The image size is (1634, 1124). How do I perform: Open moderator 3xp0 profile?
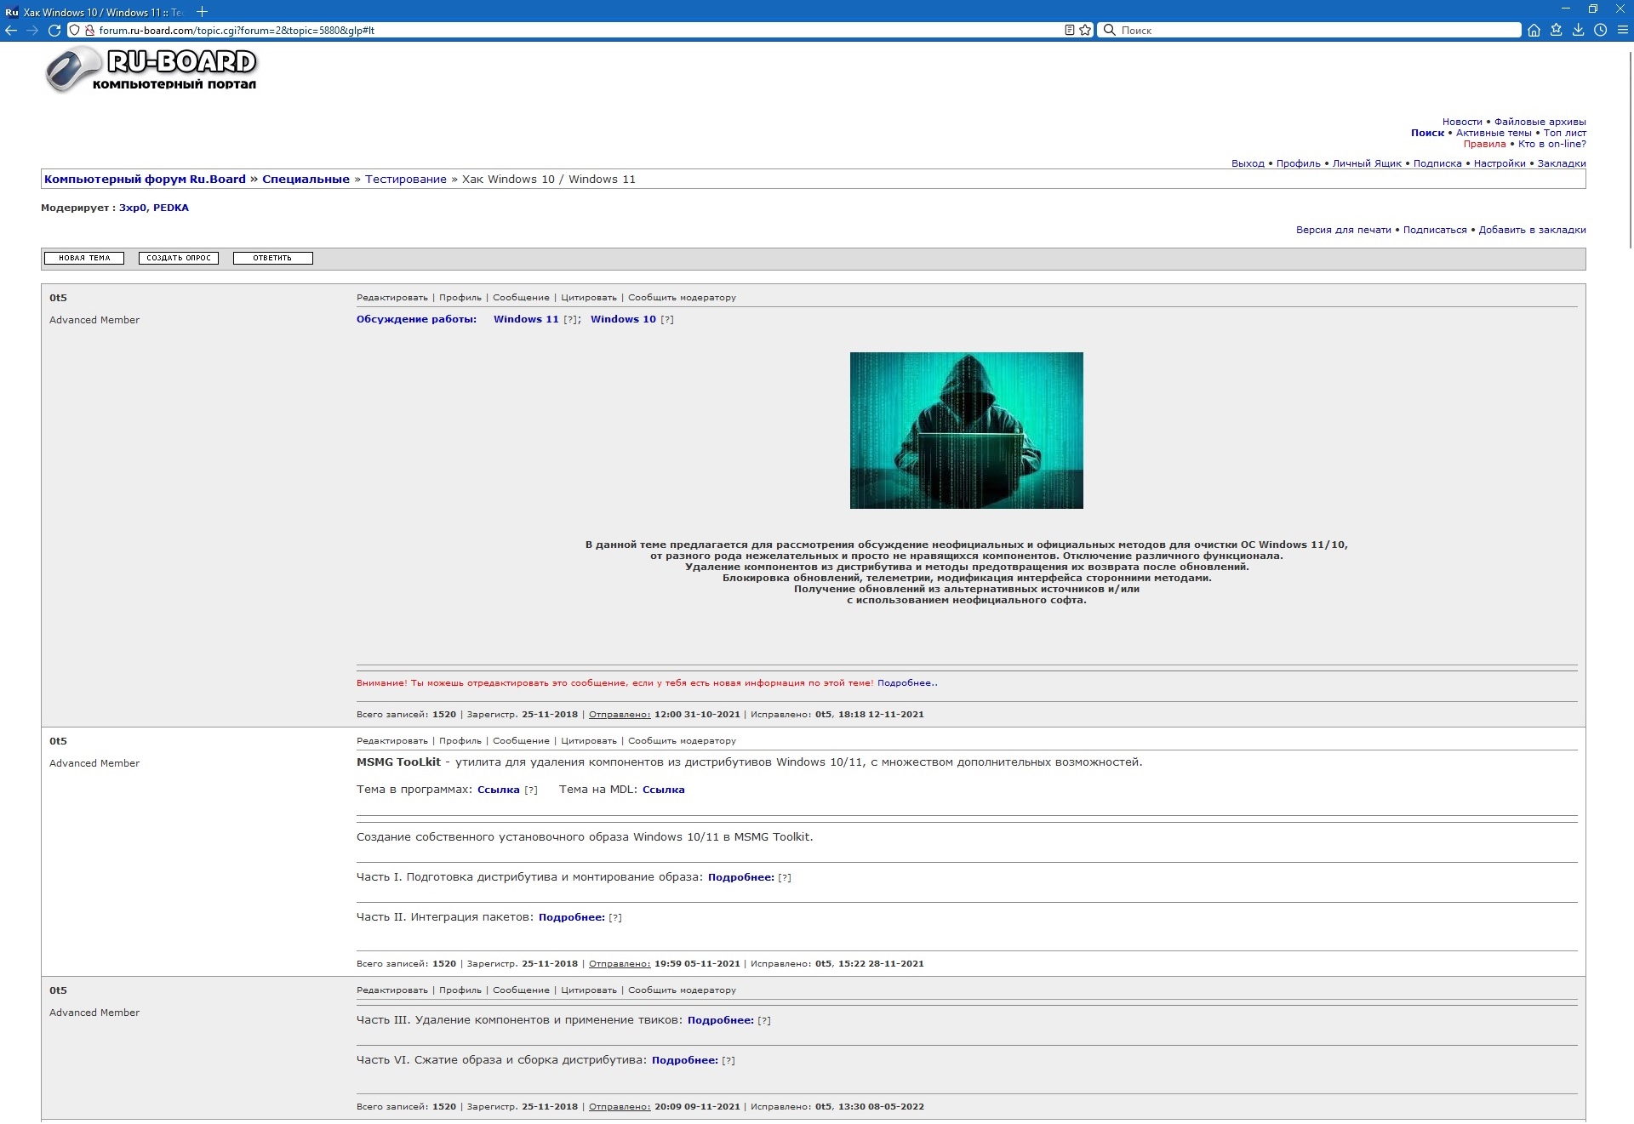[133, 208]
